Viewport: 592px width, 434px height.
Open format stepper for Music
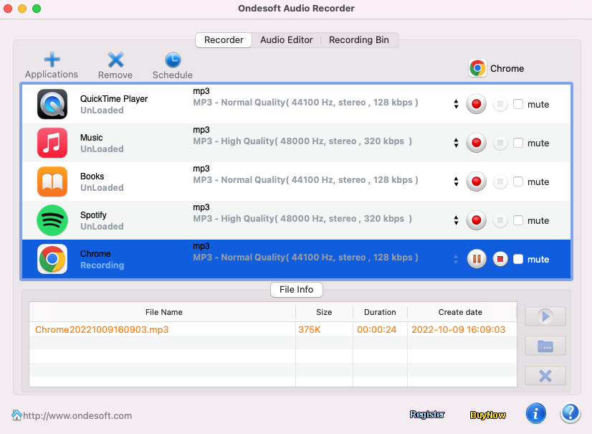456,143
